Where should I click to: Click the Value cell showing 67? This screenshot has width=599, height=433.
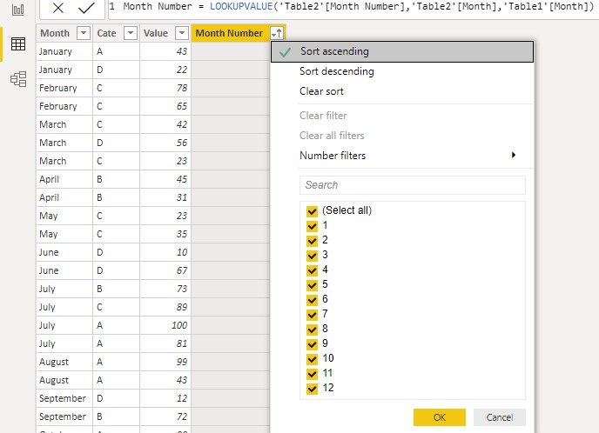click(x=165, y=270)
